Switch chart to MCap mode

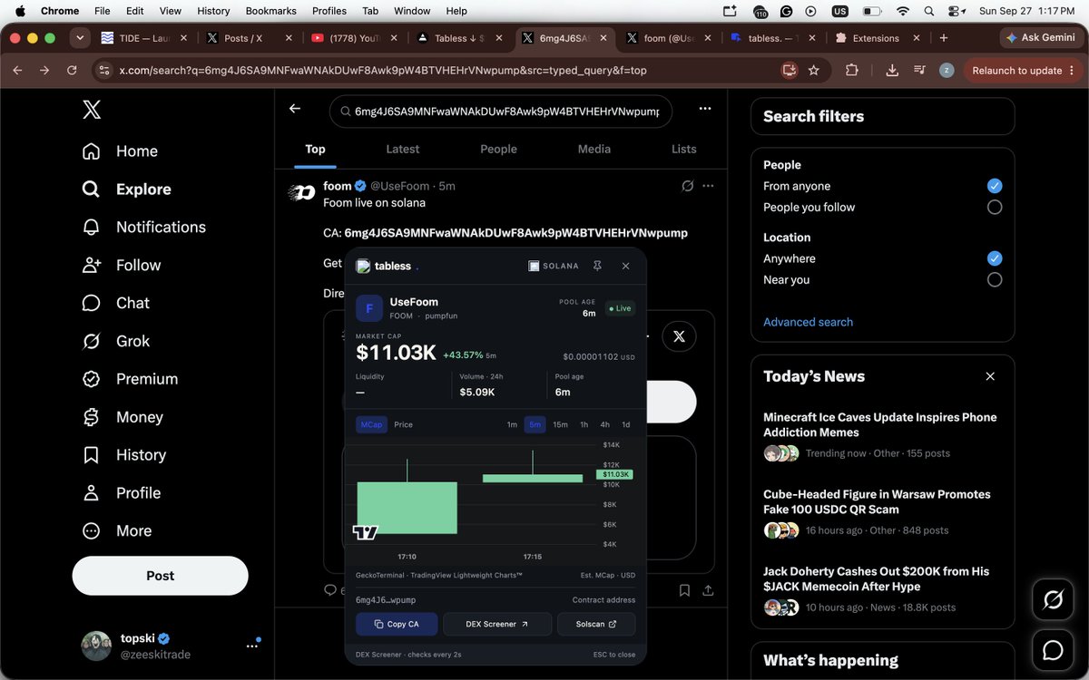pos(371,424)
